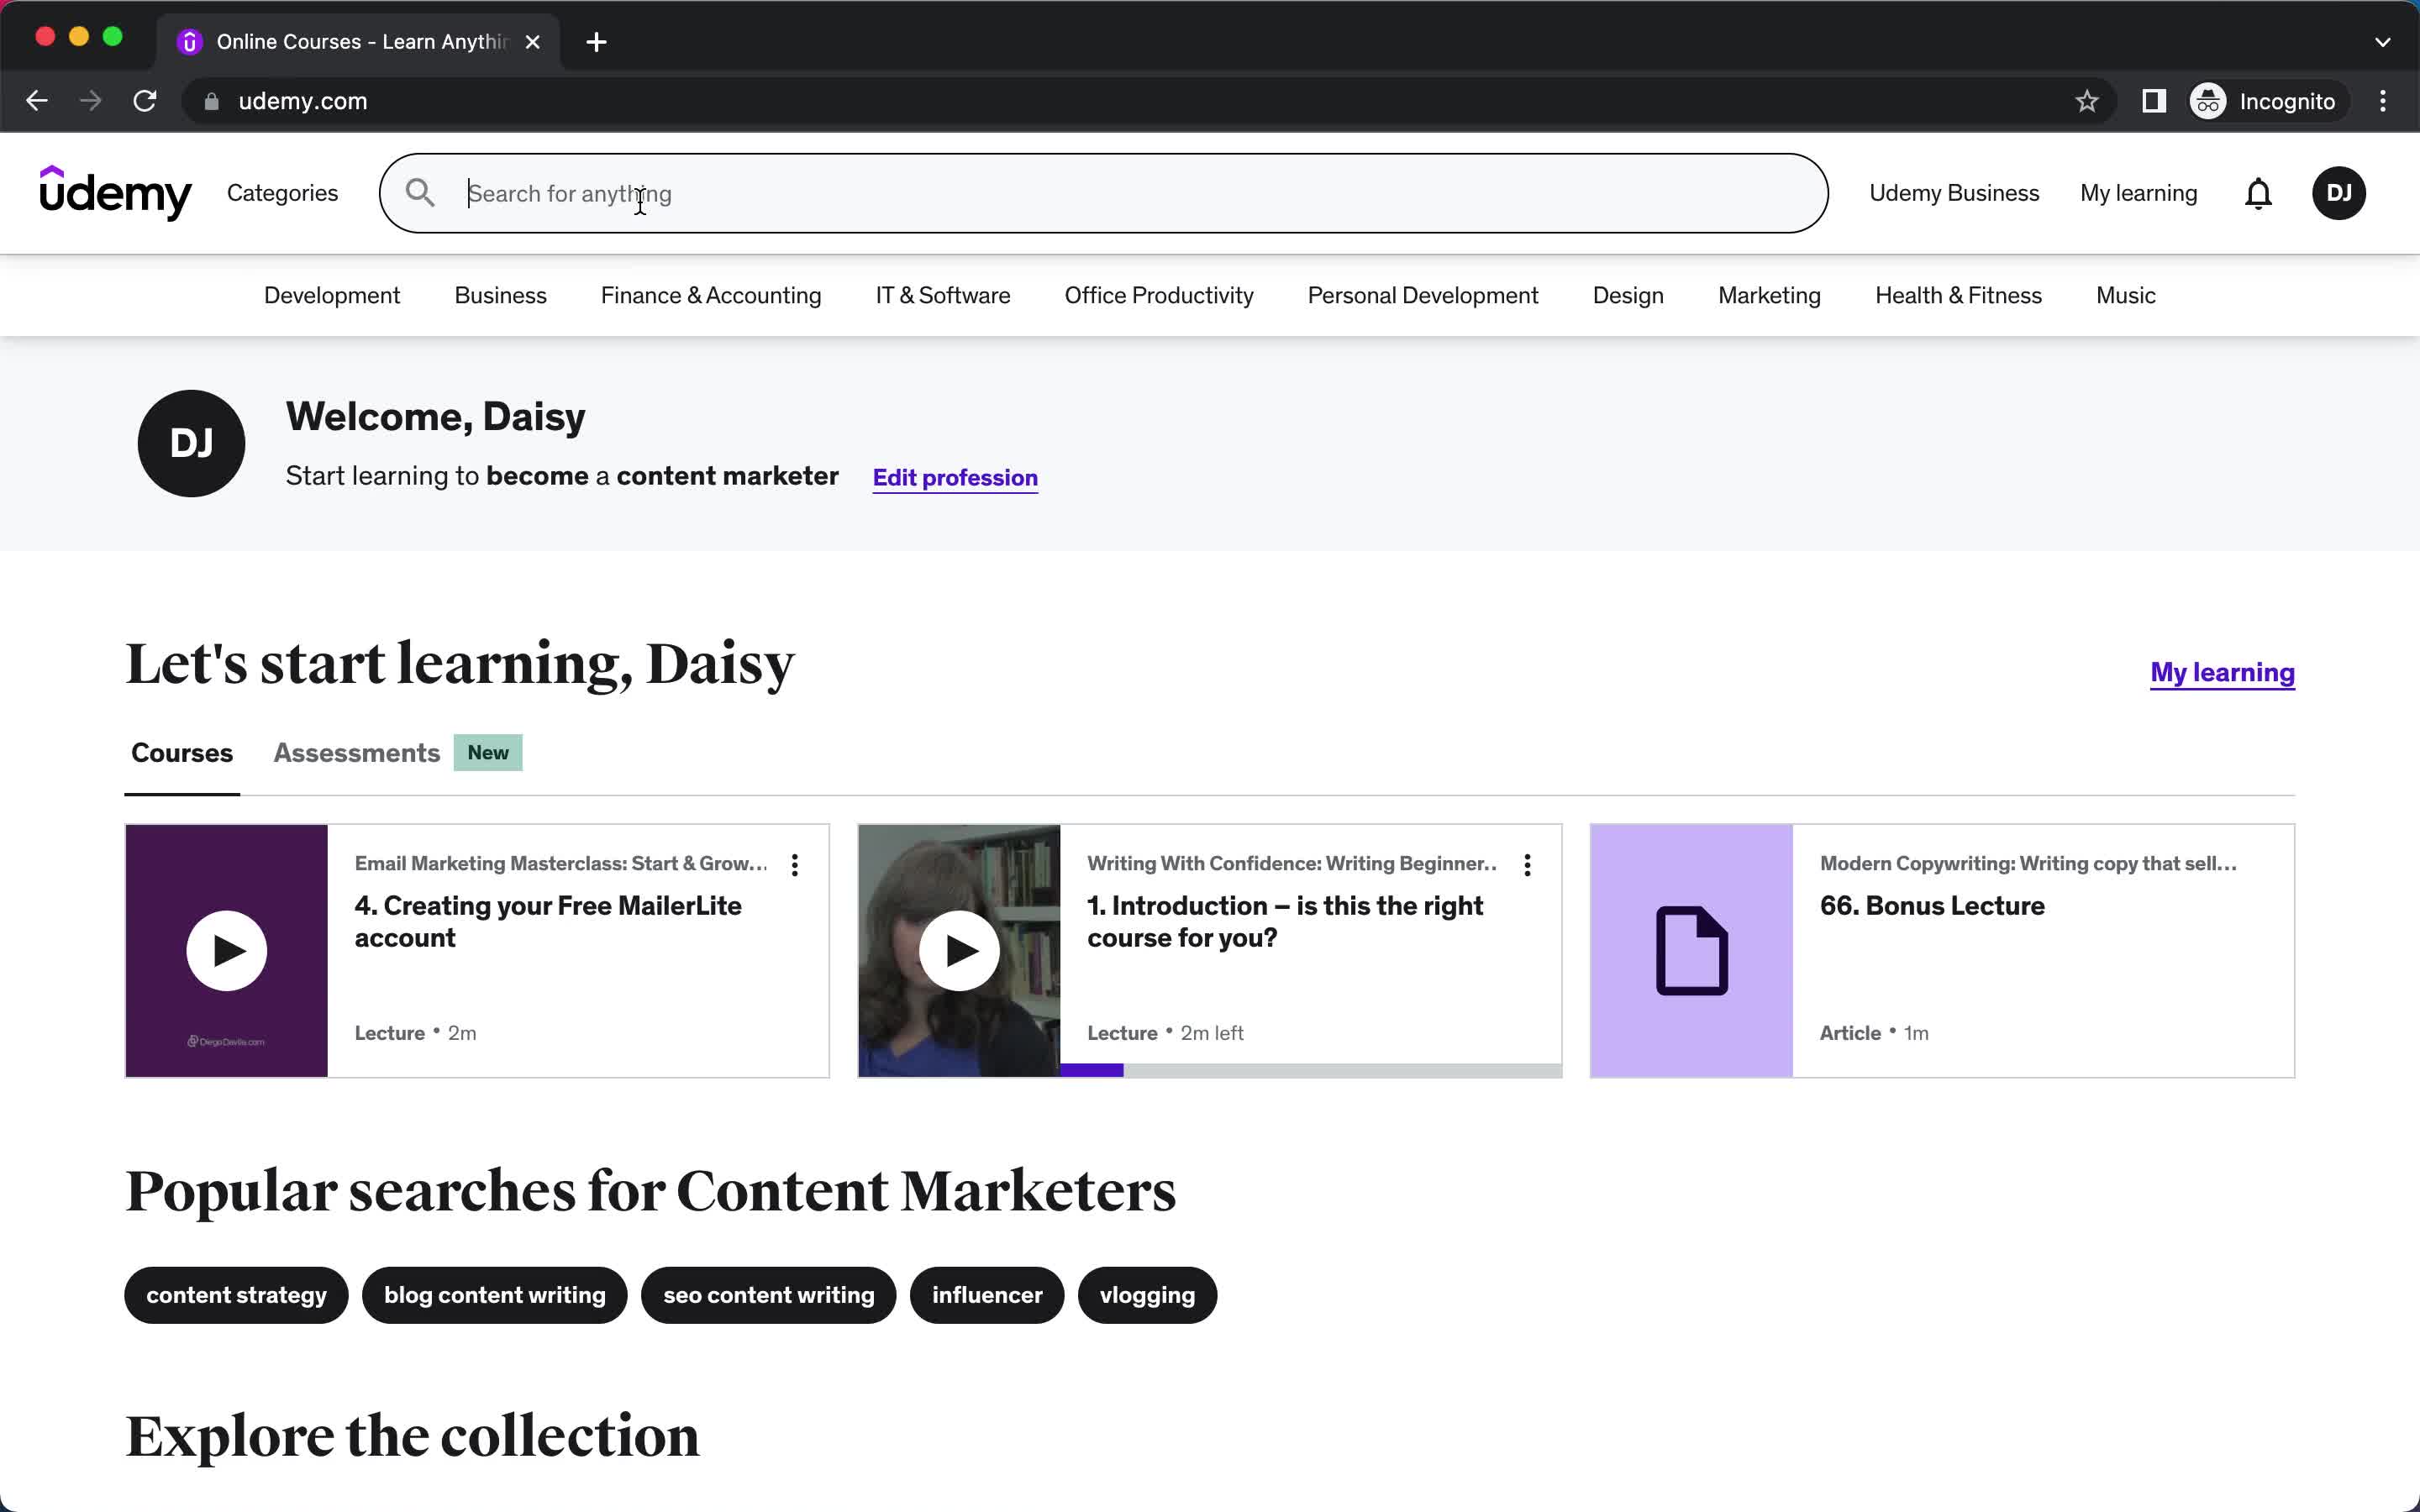Open options menu for Email Marketing Masterclass card
This screenshot has width=2420, height=1512.
pyautogui.click(x=795, y=865)
